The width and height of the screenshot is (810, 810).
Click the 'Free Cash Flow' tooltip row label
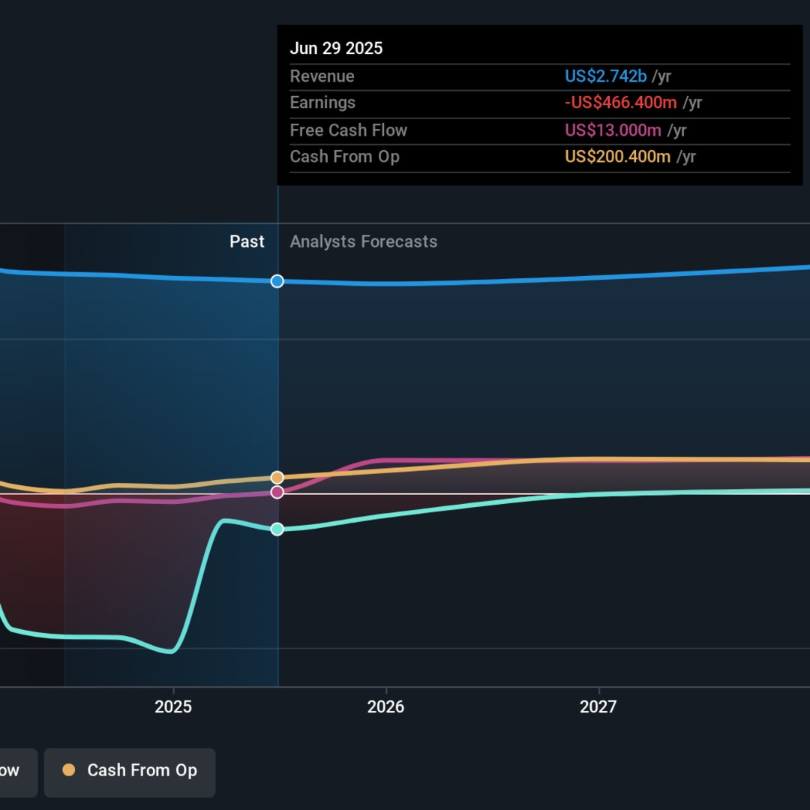(349, 130)
